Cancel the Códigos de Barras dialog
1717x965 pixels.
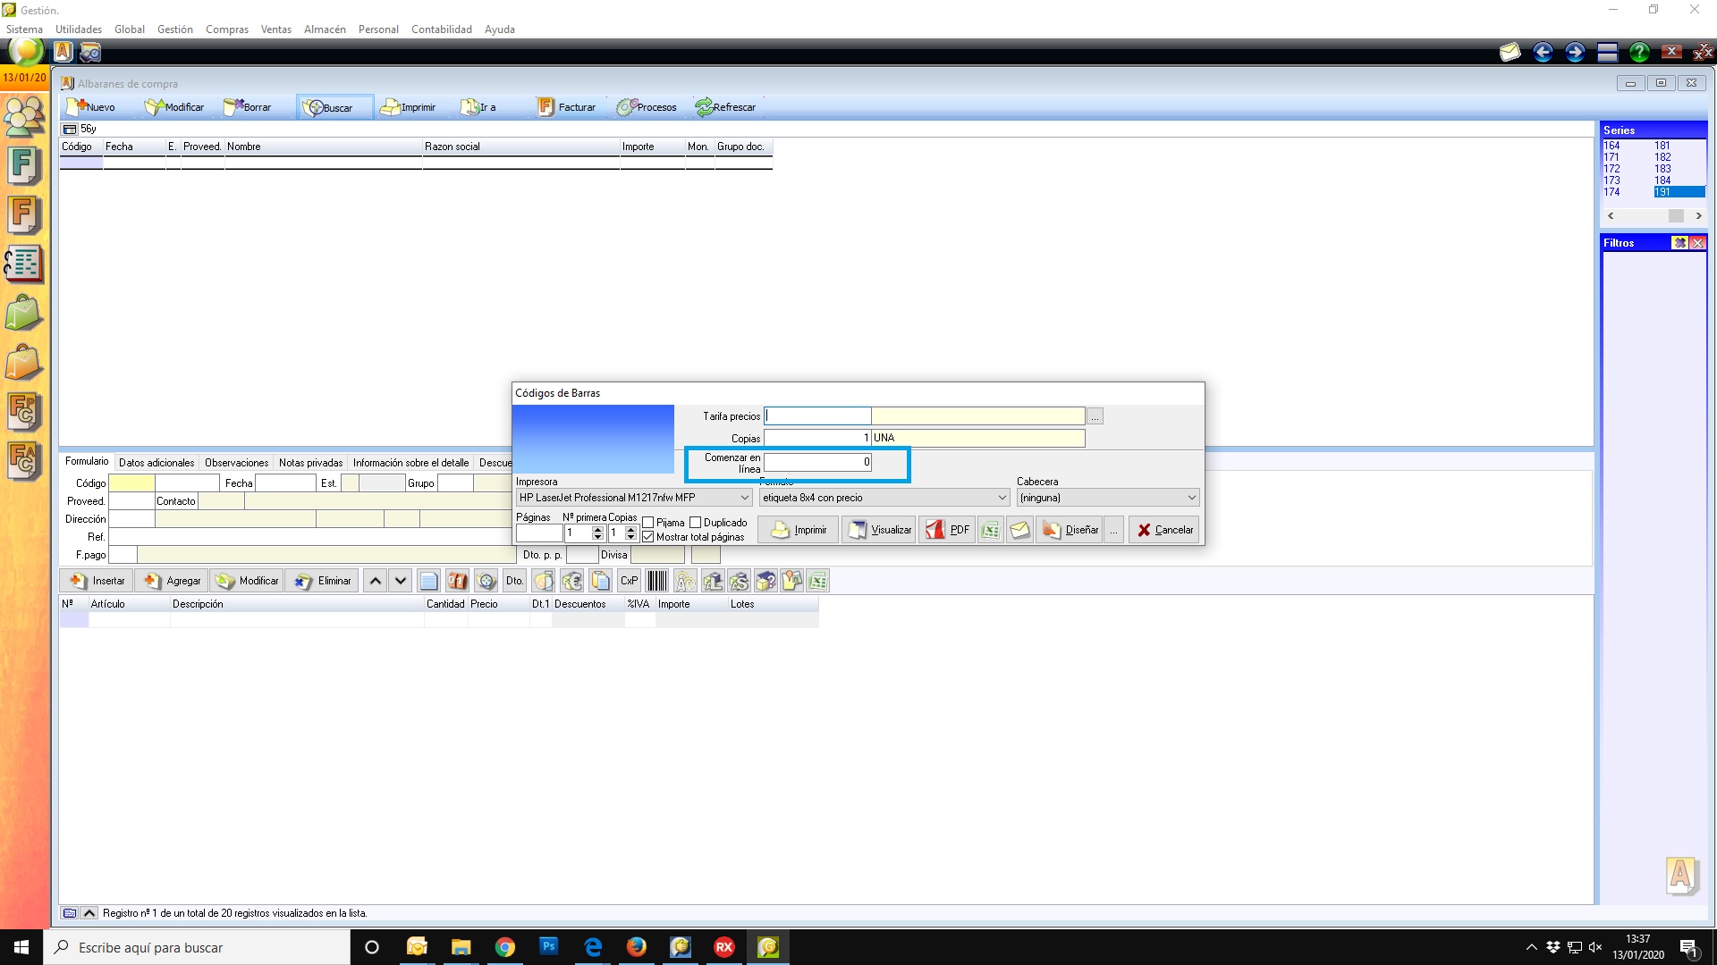coord(1164,530)
